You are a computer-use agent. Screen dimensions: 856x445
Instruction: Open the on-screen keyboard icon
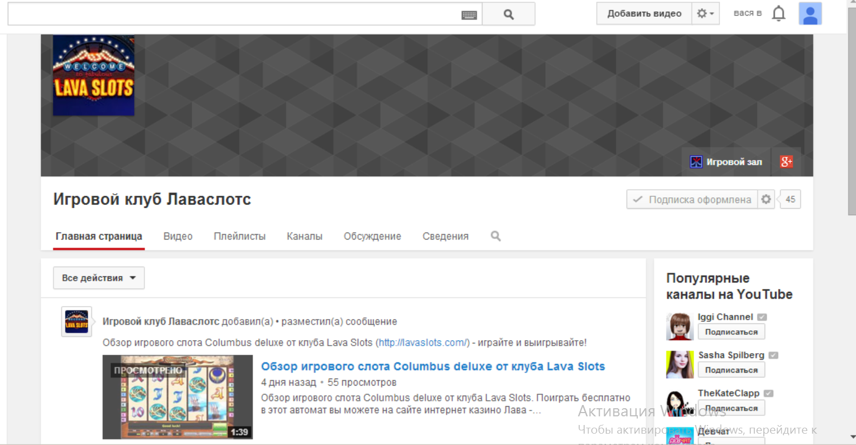pyautogui.click(x=469, y=15)
